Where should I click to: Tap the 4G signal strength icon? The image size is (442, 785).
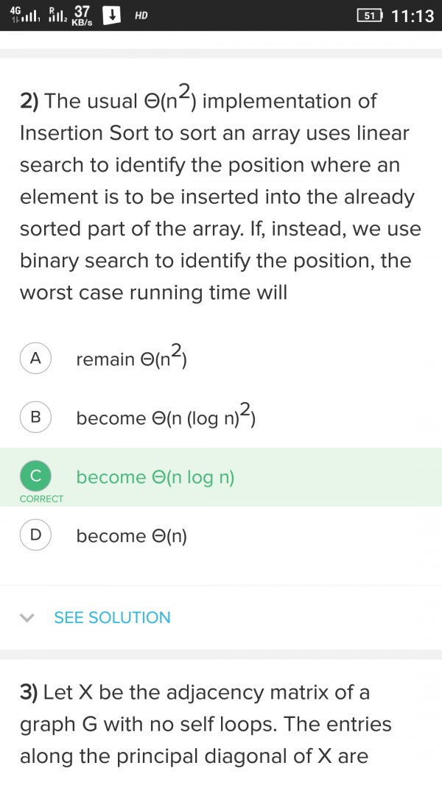point(24,16)
